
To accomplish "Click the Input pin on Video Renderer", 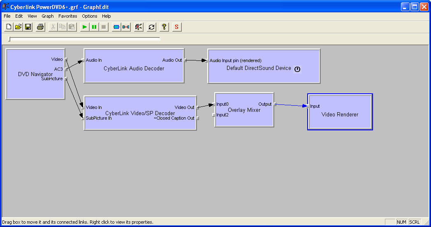I will 308,107.
